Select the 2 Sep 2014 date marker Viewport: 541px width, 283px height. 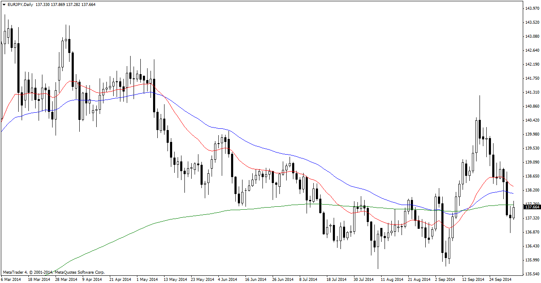tap(444, 280)
